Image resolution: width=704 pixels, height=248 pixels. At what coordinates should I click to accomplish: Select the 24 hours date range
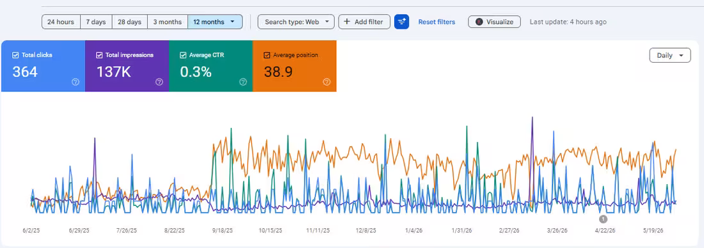click(x=61, y=22)
